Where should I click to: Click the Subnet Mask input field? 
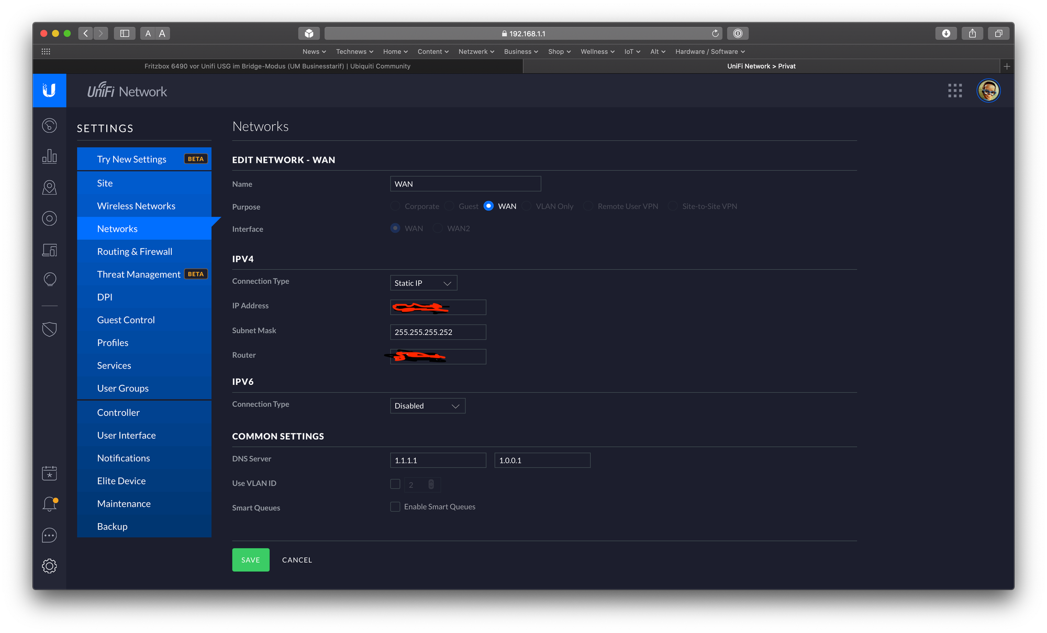438,332
